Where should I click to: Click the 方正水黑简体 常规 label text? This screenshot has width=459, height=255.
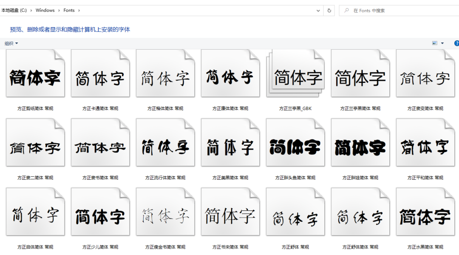coord(425,247)
